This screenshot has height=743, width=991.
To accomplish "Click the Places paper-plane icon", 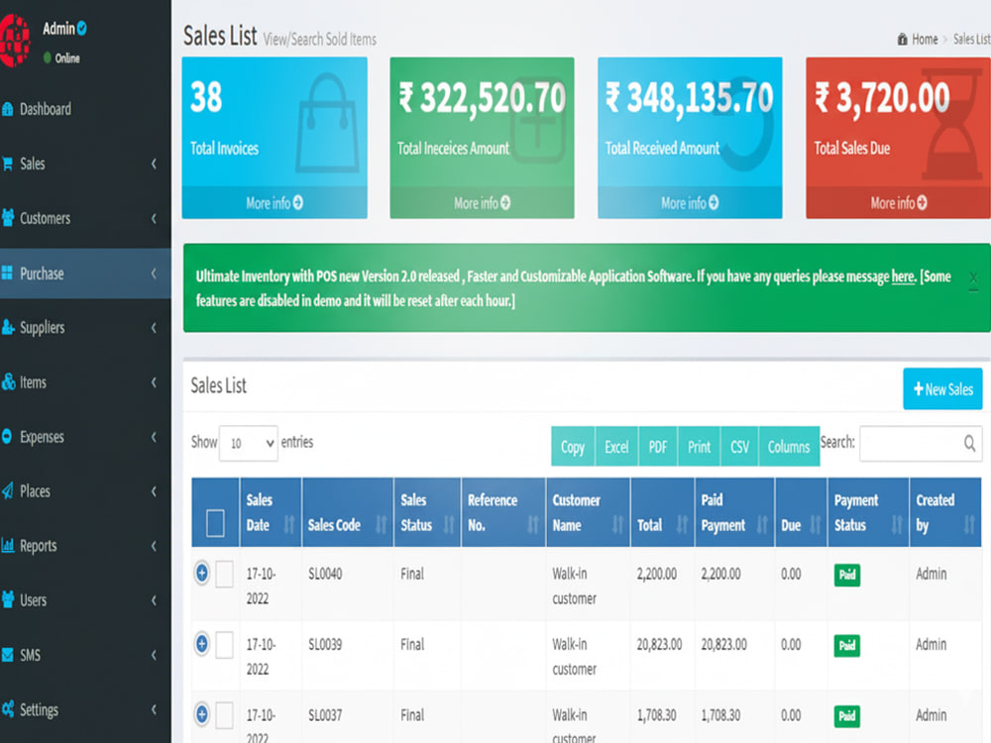I will click(8, 491).
